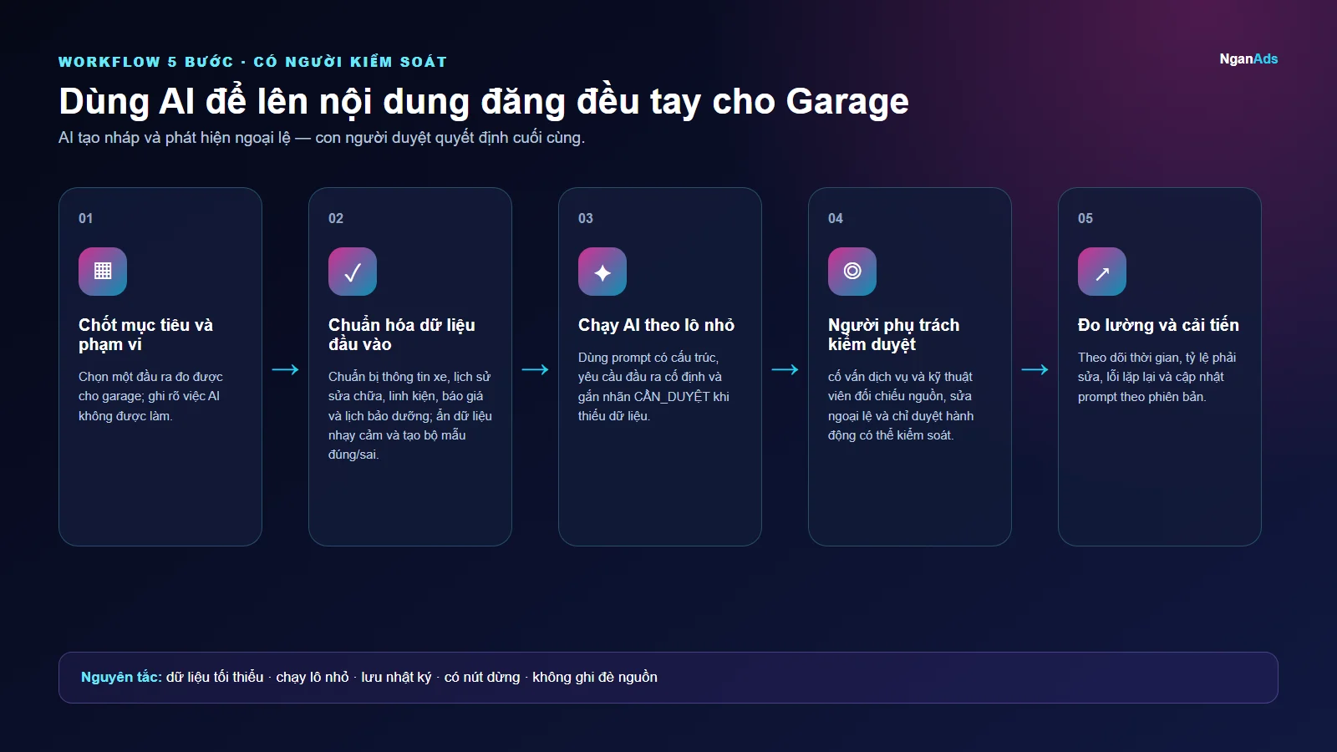Click description 'Dùng prompt có cấu trúc'
This screenshot has height=752, width=1337.
[653, 386]
